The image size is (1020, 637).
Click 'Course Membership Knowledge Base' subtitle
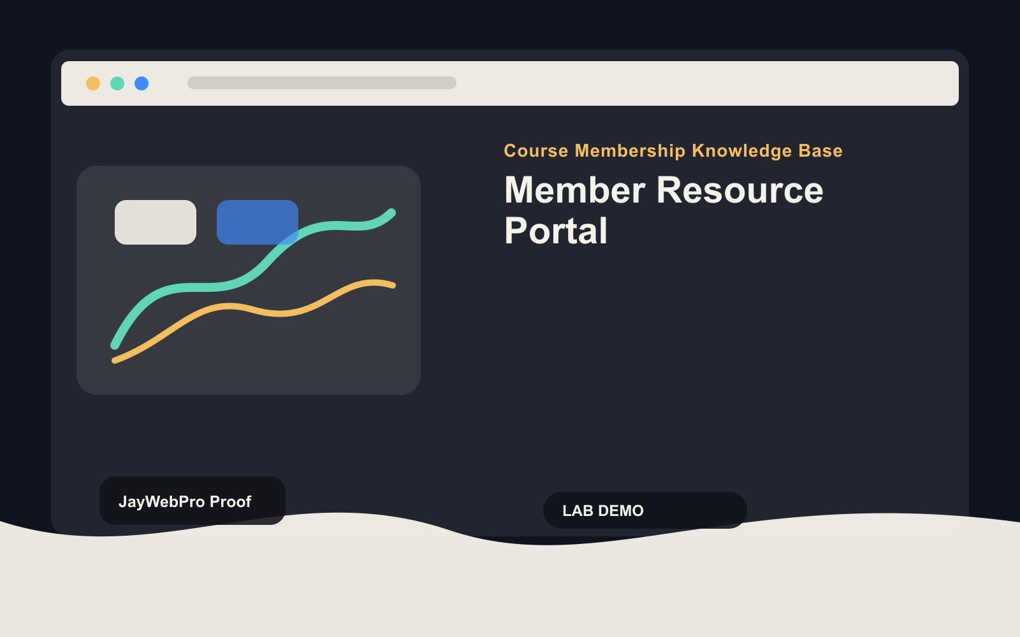(673, 151)
